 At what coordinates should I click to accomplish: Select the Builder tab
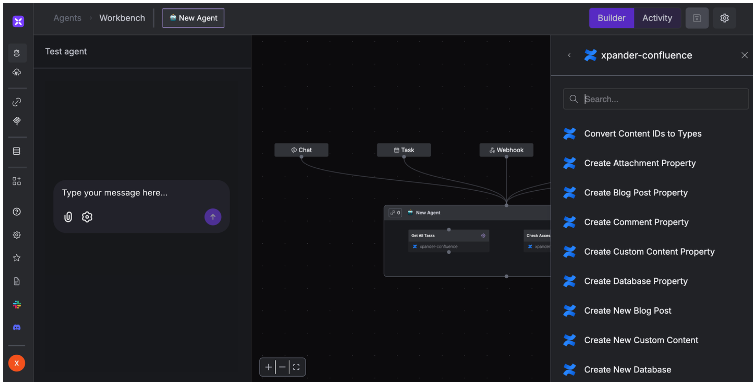(611, 18)
